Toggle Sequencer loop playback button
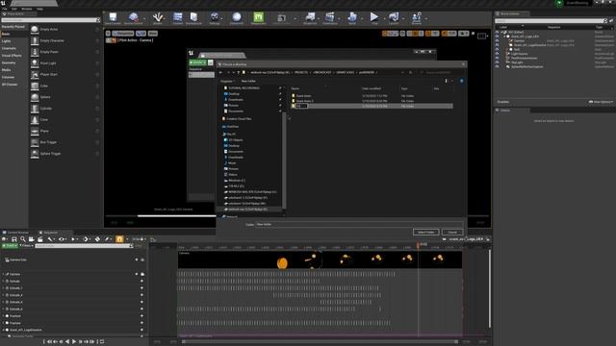This screenshot has width=616, height=346. (102, 342)
